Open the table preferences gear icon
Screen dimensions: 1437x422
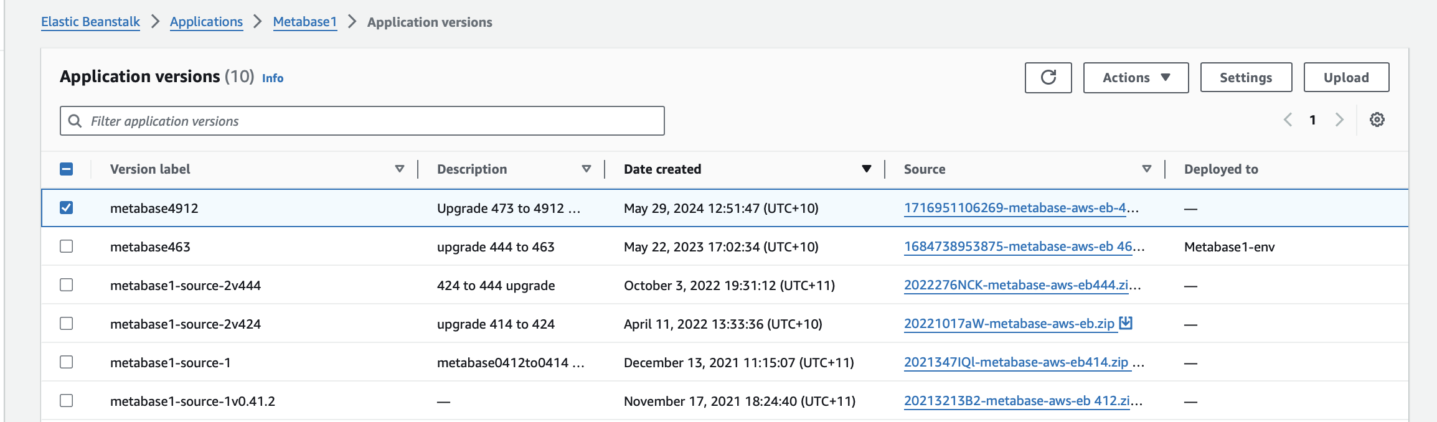click(1377, 120)
